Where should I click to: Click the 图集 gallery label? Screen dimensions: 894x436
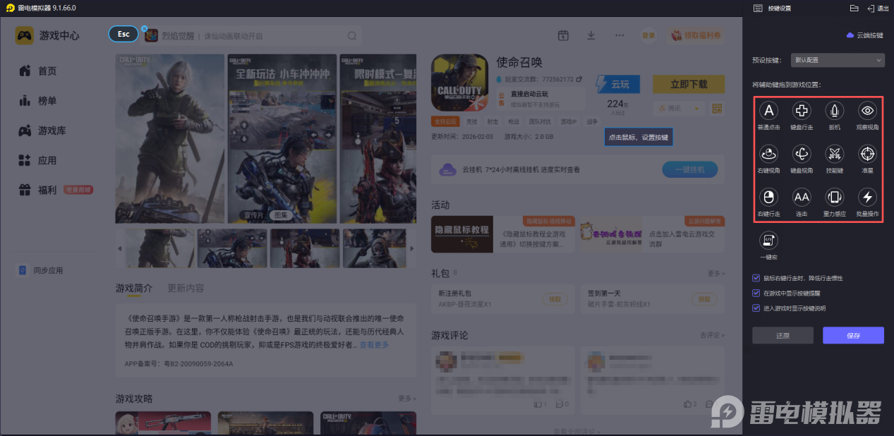[x=280, y=214]
